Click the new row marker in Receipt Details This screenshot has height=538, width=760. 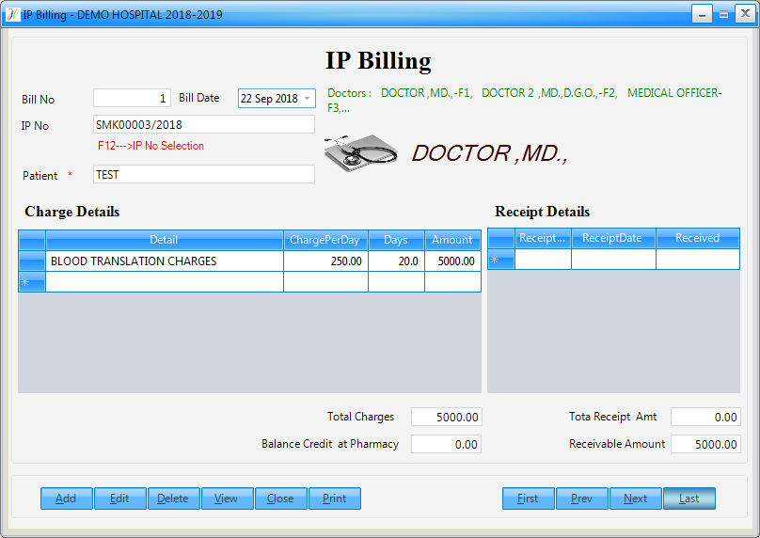(x=500, y=260)
